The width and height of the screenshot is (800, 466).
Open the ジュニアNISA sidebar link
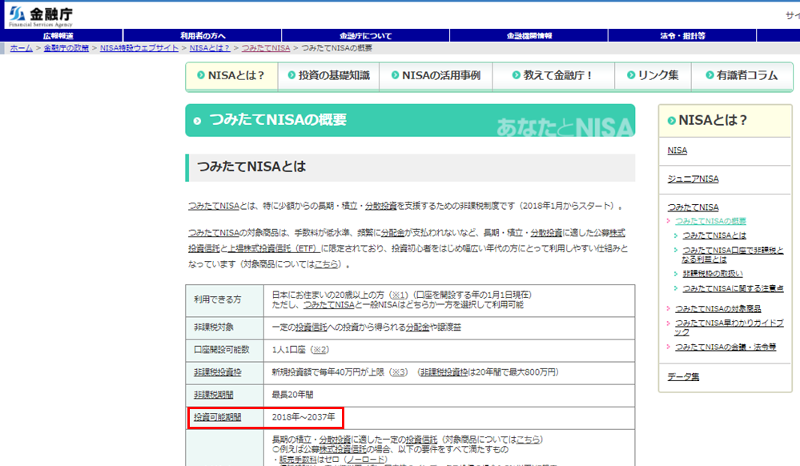pos(693,179)
